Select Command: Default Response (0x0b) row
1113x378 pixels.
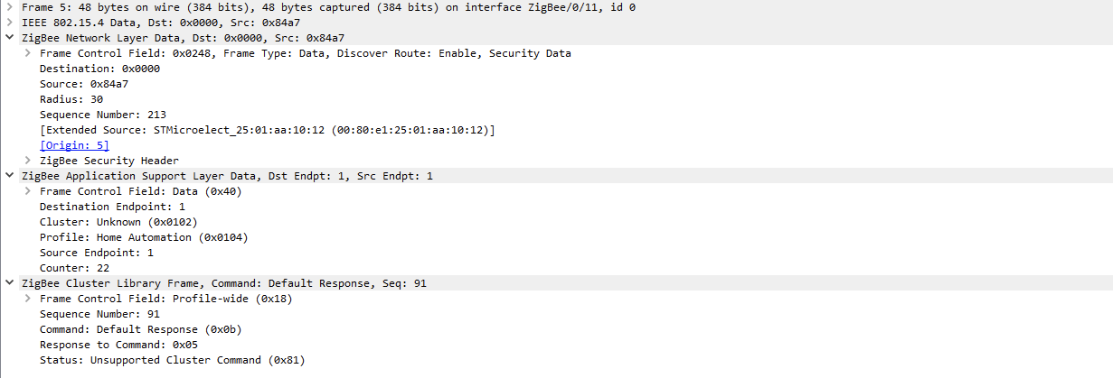[x=140, y=329]
